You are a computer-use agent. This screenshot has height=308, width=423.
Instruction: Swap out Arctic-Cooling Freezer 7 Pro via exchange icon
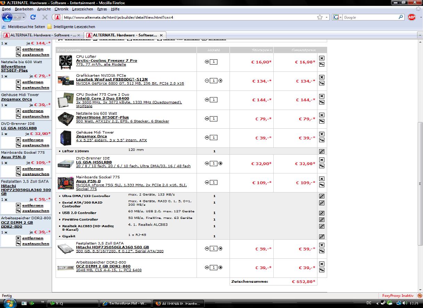322,64
